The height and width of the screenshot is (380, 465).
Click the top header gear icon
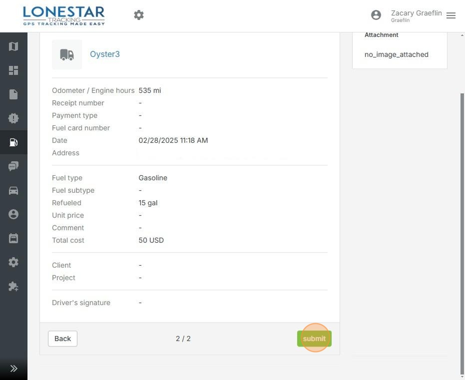(x=139, y=15)
